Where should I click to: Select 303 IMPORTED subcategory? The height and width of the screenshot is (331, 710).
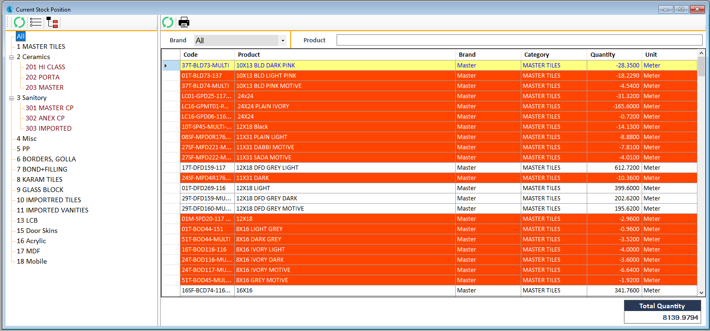click(x=48, y=128)
